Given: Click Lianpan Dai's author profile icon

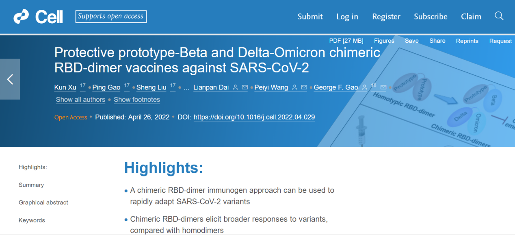Looking at the screenshot, I should click(235, 87).
